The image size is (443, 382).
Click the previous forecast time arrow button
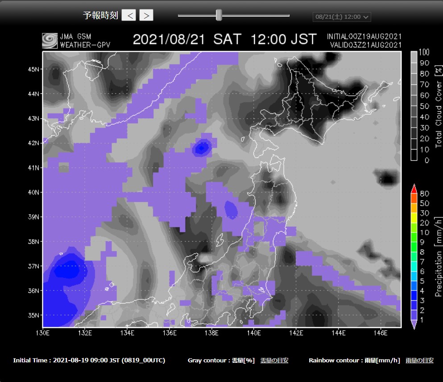[x=129, y=15]
